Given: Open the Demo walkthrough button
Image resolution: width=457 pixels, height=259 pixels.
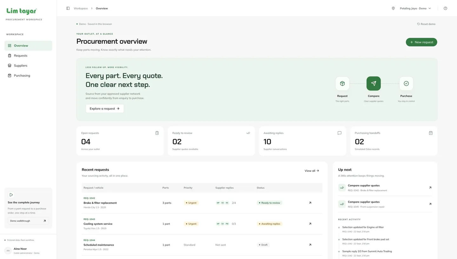Looking at the screenshot, I should click(x=28, y=221).
